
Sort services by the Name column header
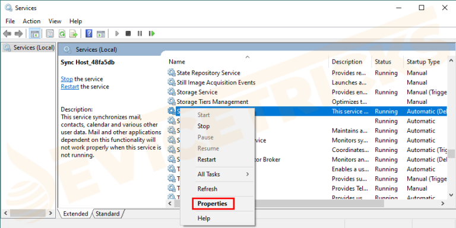(x=176, y=62)
